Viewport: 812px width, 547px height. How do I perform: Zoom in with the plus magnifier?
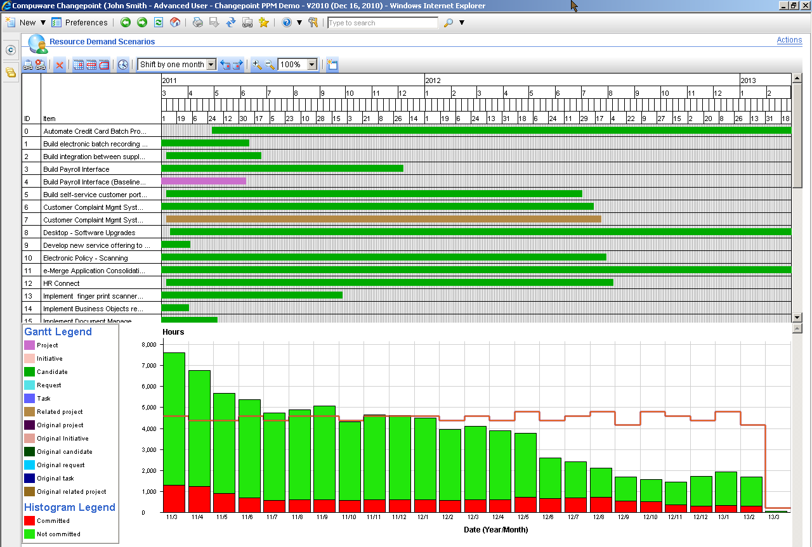click(x=257, y=65)
